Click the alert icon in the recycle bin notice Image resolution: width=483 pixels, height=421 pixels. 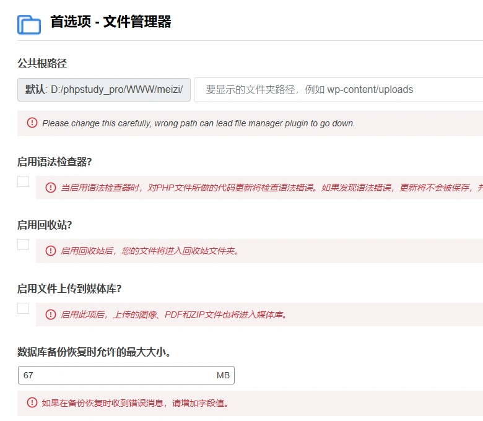[51, 251]
